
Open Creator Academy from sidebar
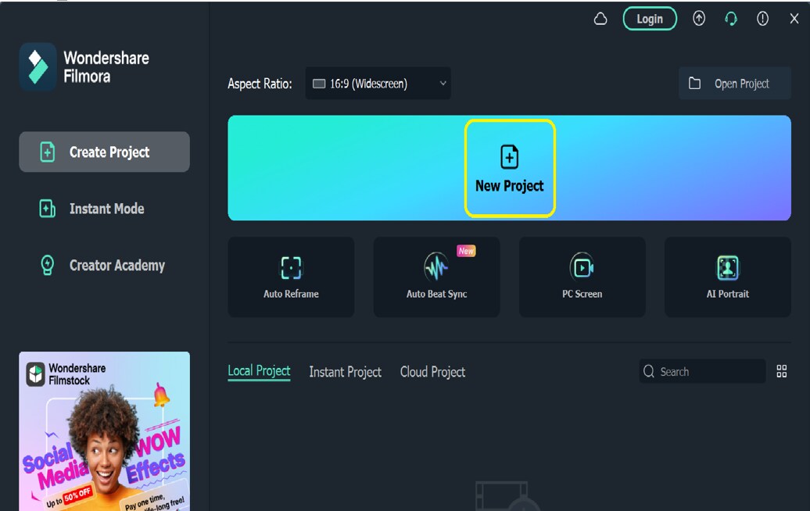point(104,266)
